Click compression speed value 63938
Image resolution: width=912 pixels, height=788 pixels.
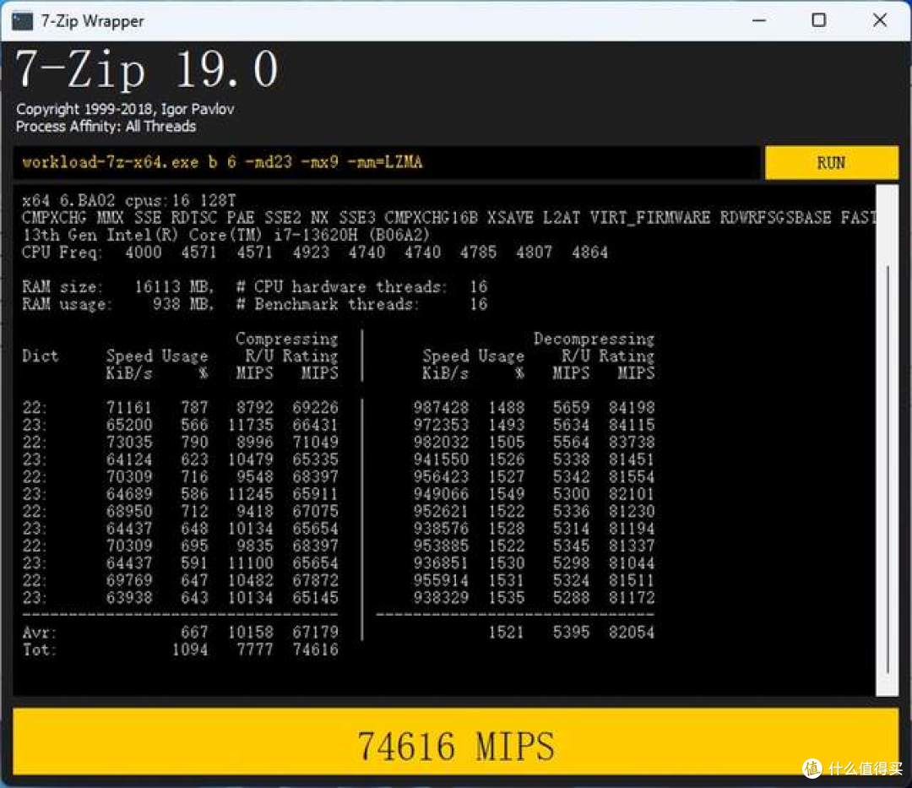(x=128, y=598)
